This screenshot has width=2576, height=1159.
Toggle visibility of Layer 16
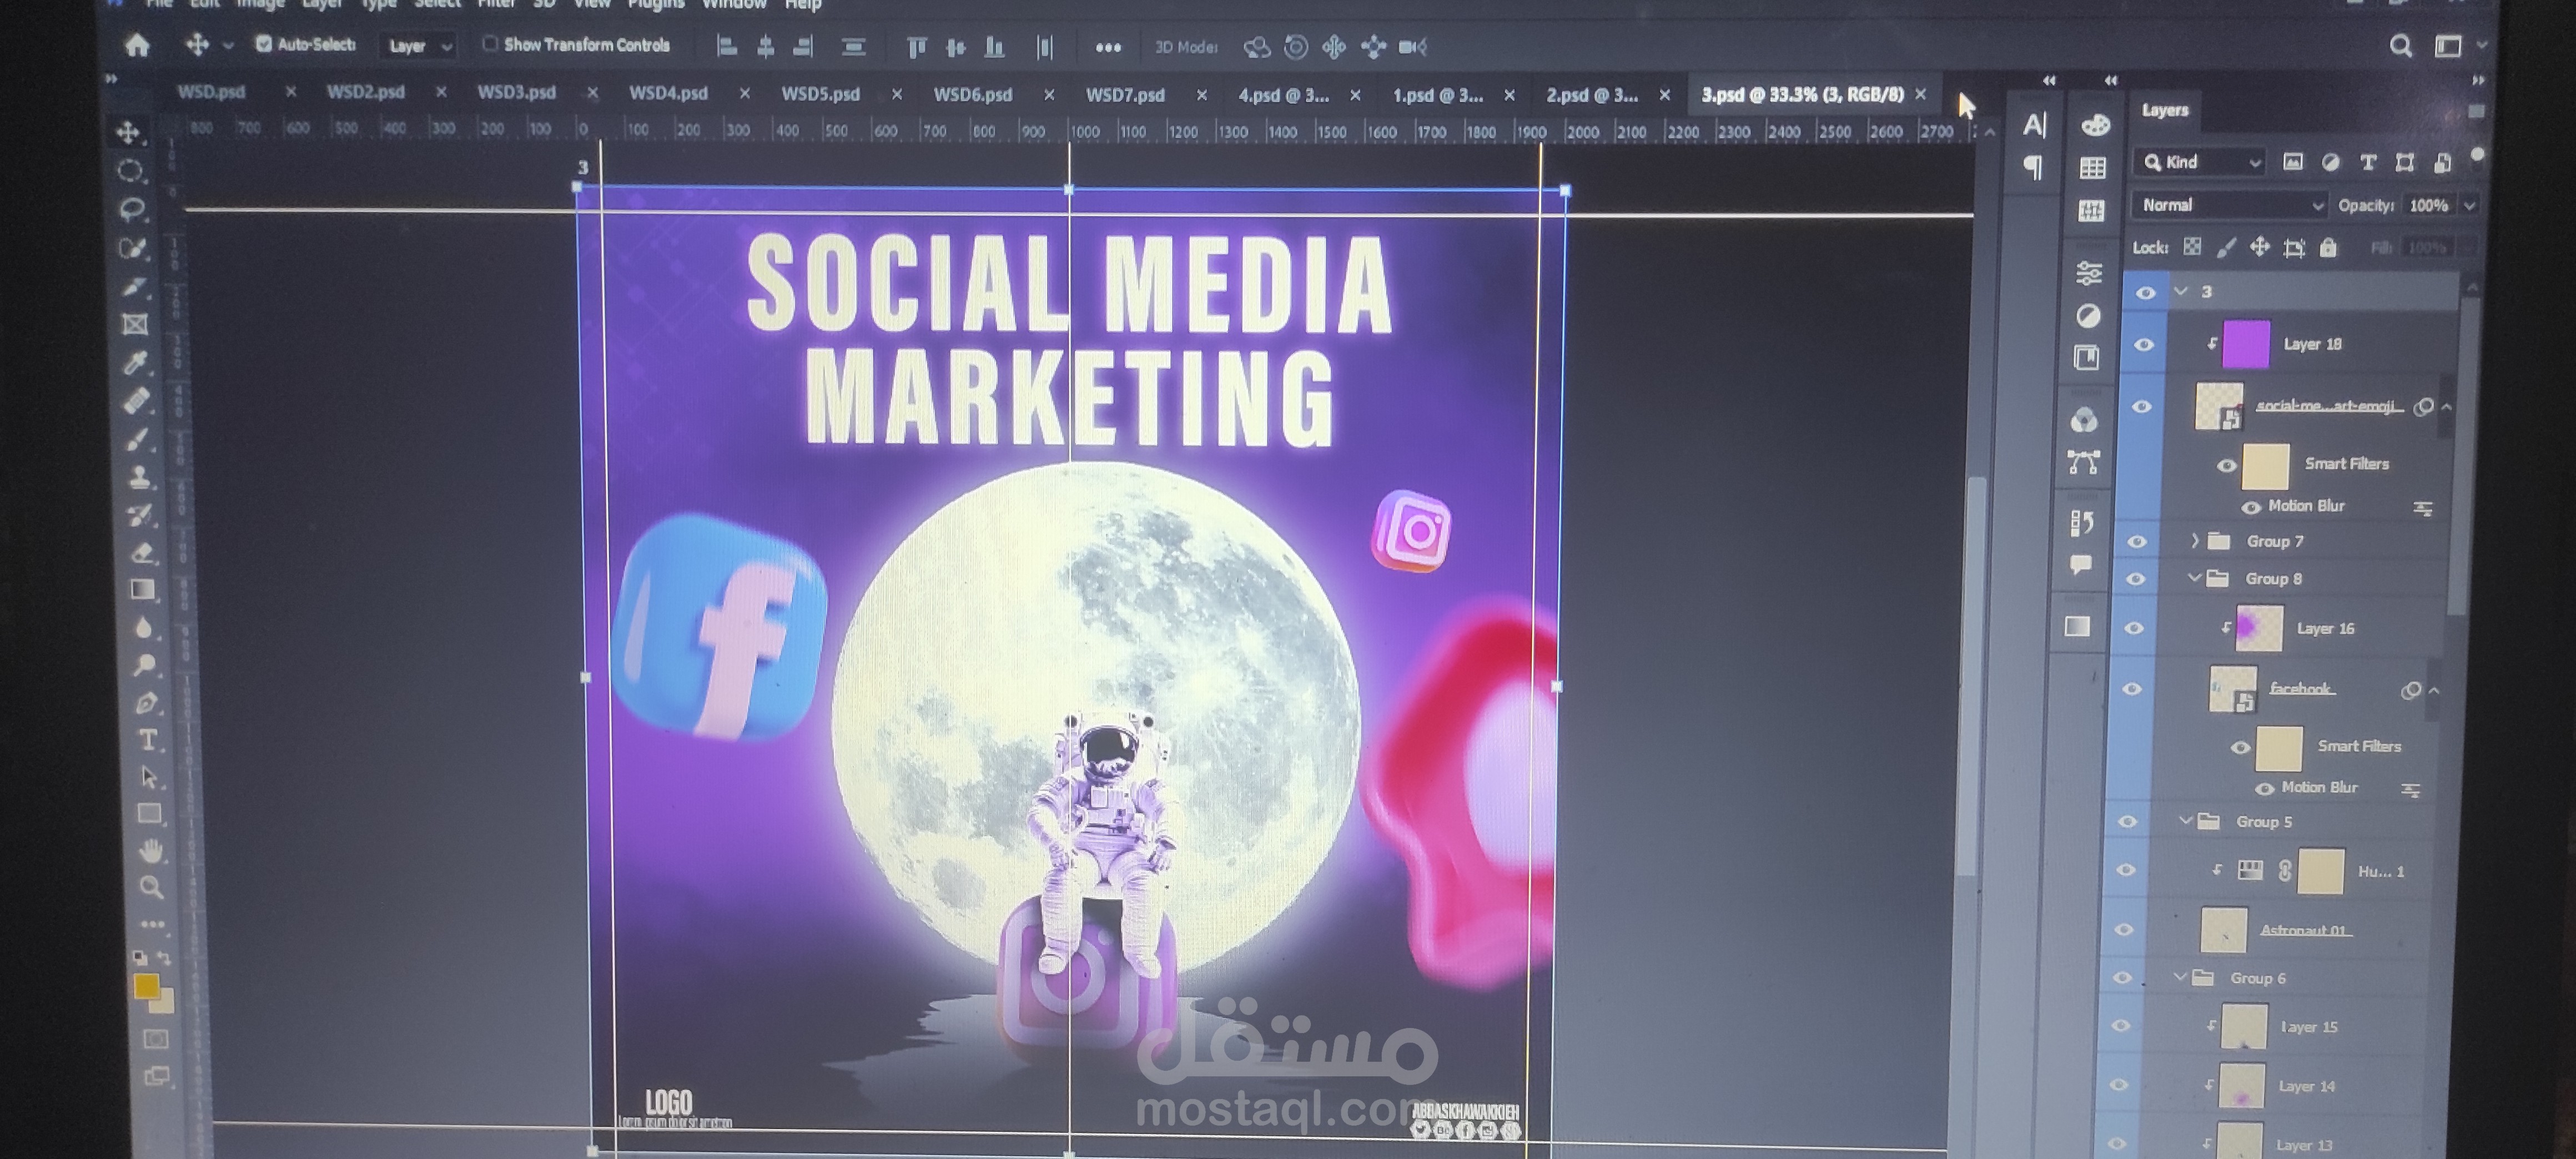click(x=2134, y=628)
